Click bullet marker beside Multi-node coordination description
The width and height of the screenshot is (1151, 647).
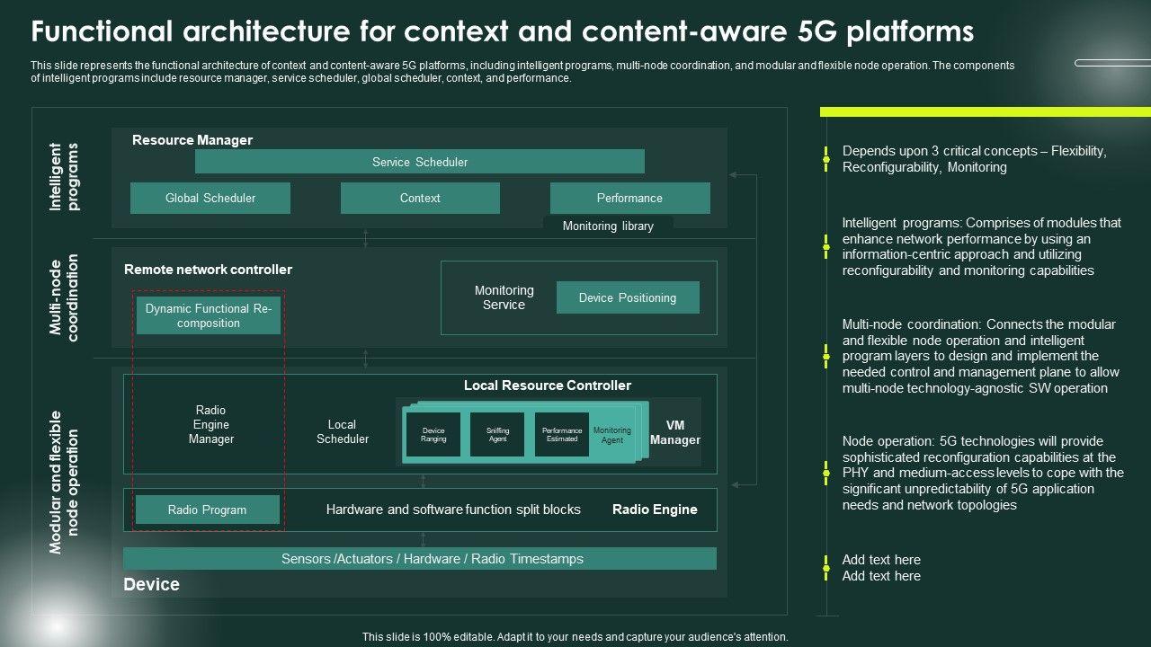[x=826, y=356]
